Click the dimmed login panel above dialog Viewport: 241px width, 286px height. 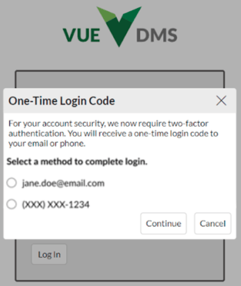pos(120,80)
